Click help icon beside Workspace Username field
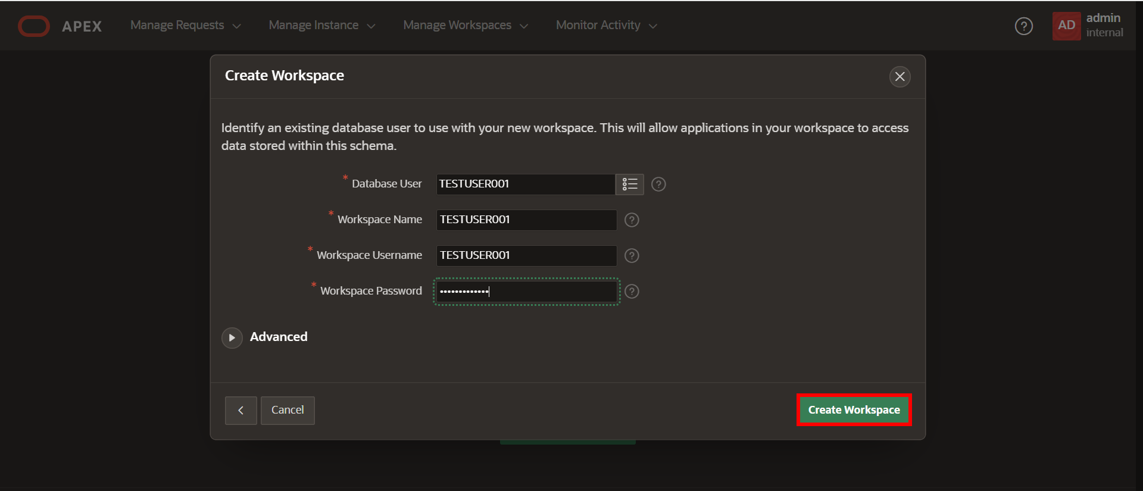The height and width of the screenshot is (491, 1143). pyautogui.click(x=632, y=256)
